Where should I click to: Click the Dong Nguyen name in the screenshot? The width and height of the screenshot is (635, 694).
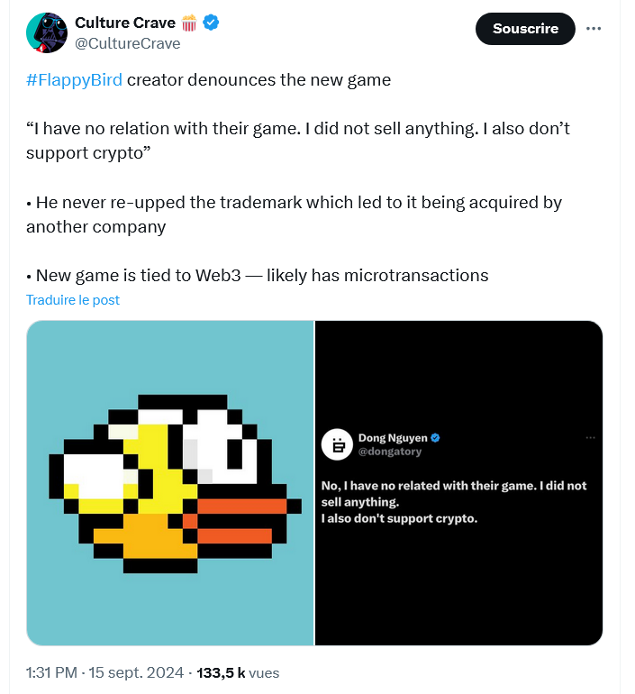392,438
